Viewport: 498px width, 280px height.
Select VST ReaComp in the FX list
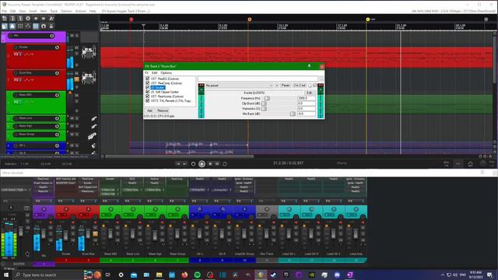click(167, 83)
